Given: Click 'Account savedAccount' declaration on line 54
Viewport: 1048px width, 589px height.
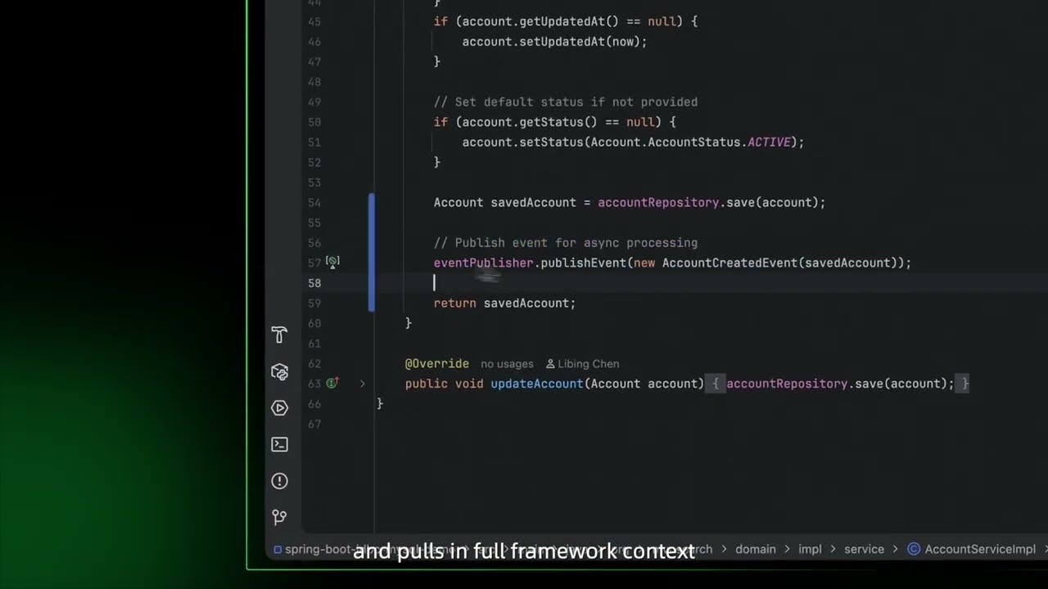Looking at the screenshot, I should (504, 203).
